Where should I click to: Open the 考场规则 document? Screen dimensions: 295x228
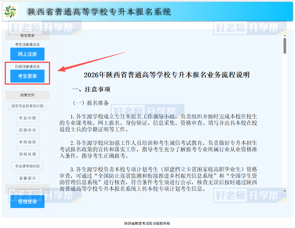[27, 142]
